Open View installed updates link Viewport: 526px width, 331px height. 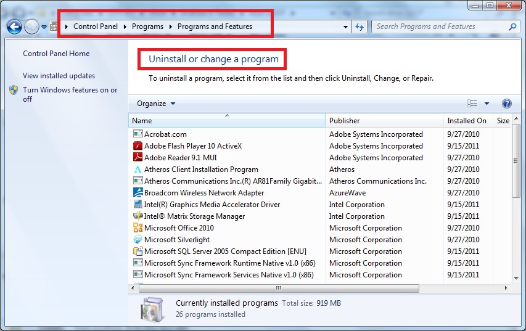click(x=59, y=76)
